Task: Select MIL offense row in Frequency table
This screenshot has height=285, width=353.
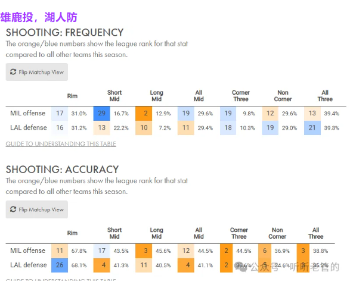Action: click(x=176, y=114)
